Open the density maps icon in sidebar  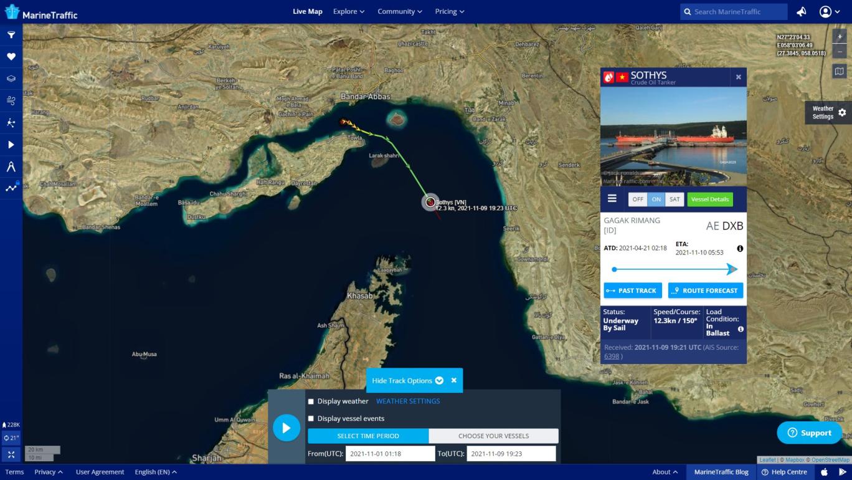(x=11, y=123)
